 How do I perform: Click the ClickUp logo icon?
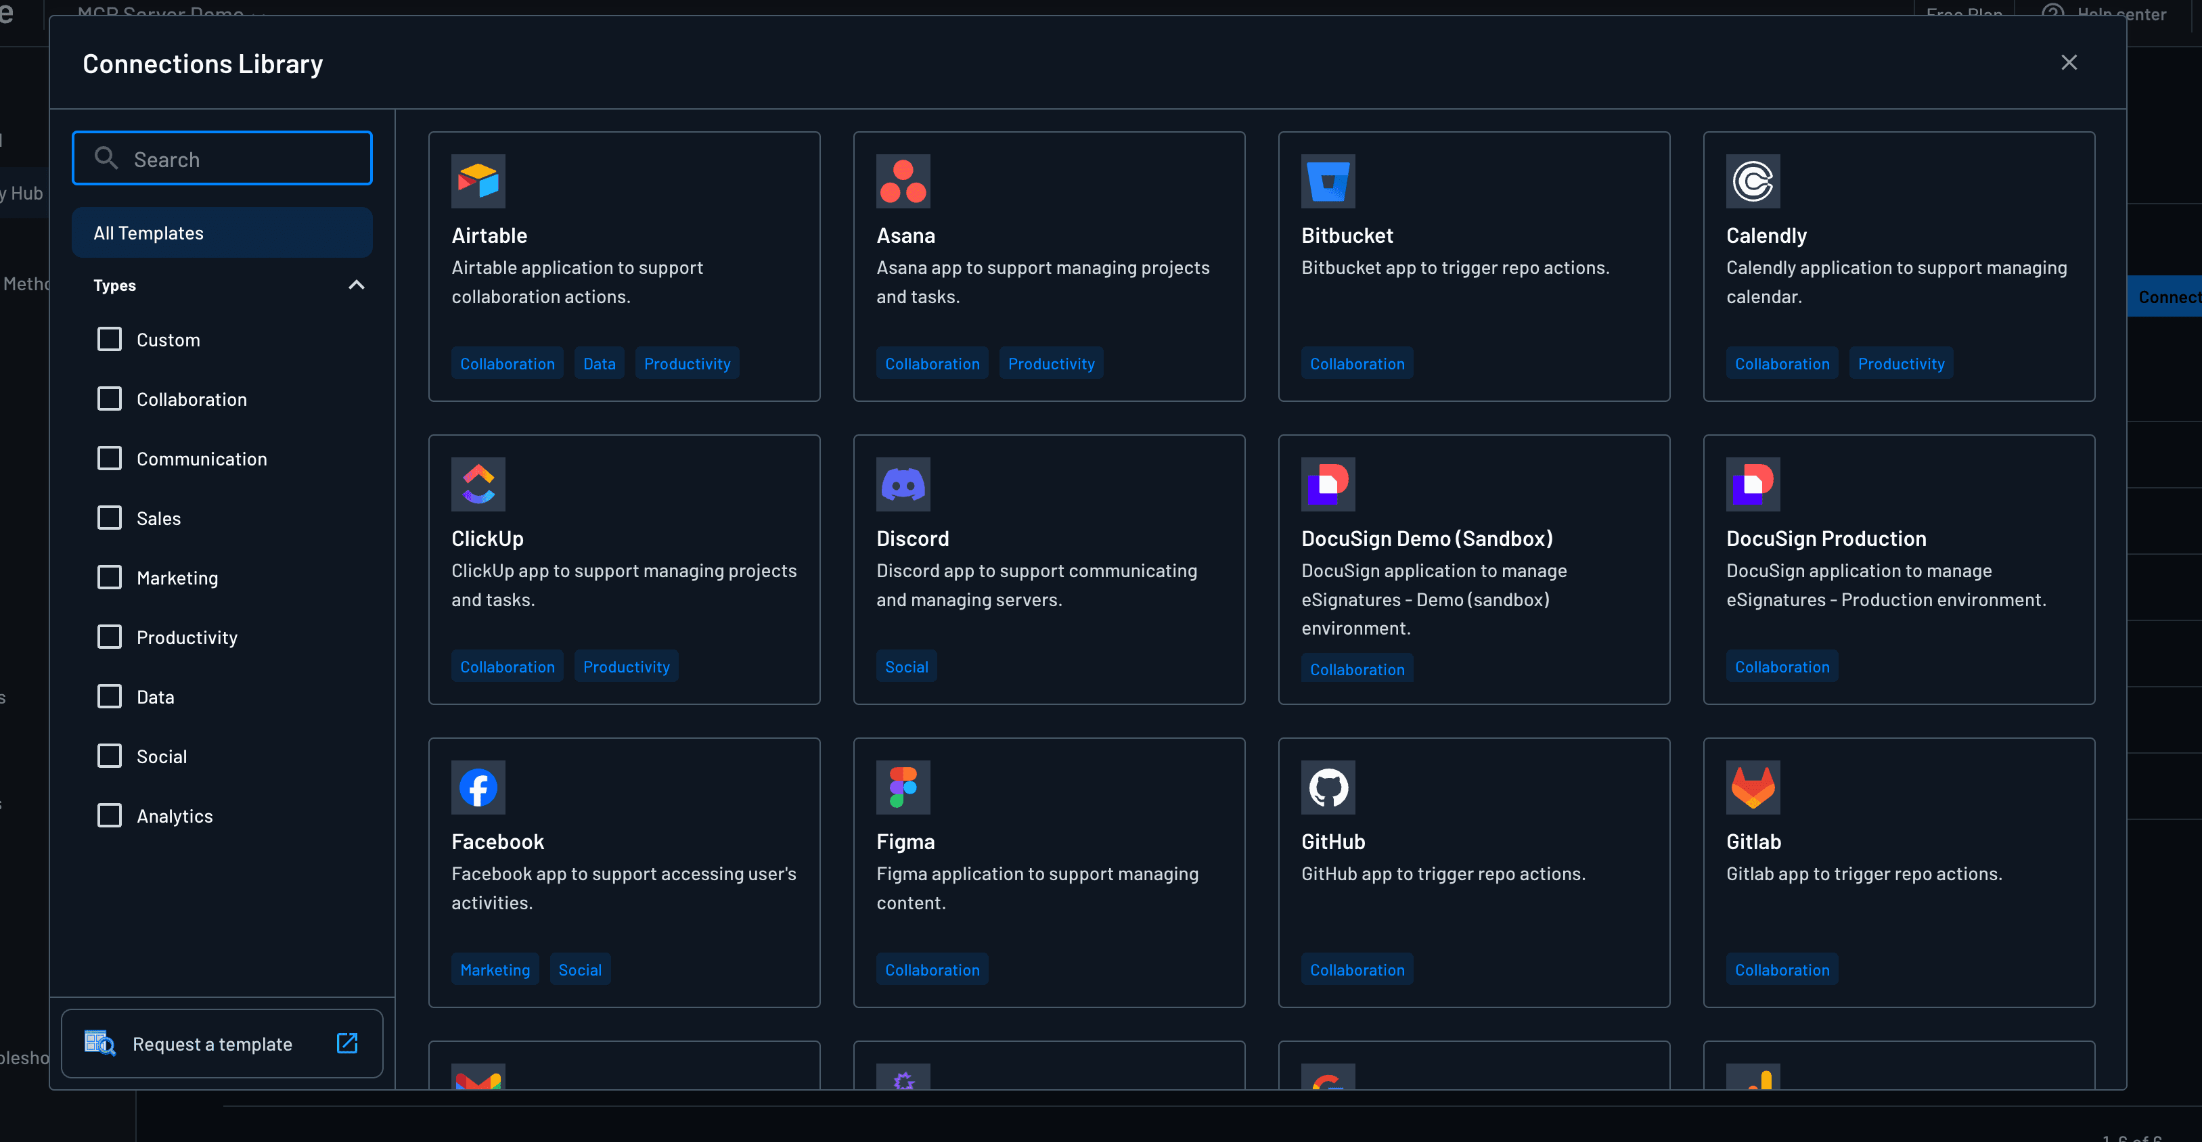click(x=478, y=484)
